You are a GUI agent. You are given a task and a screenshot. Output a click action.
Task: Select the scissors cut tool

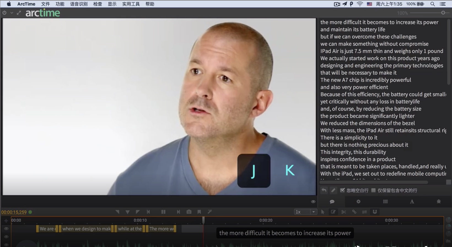tap(344, 212)
